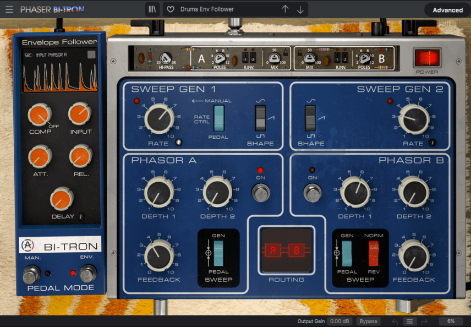Click the Output Gain value field

tap(339, 321)
